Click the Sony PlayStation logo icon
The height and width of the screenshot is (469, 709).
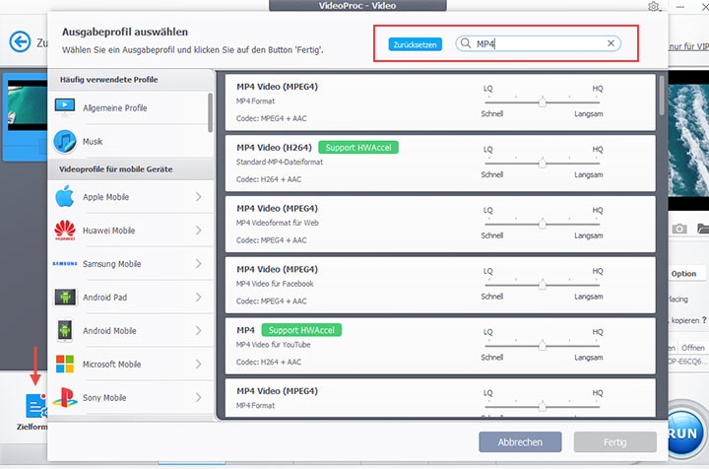(65, 397)
